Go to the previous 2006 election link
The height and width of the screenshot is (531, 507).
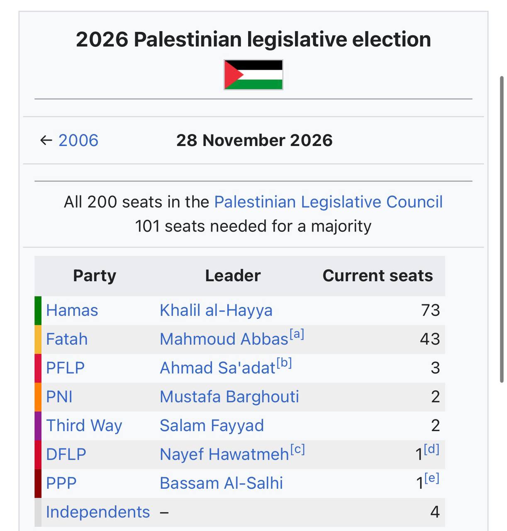78,140
